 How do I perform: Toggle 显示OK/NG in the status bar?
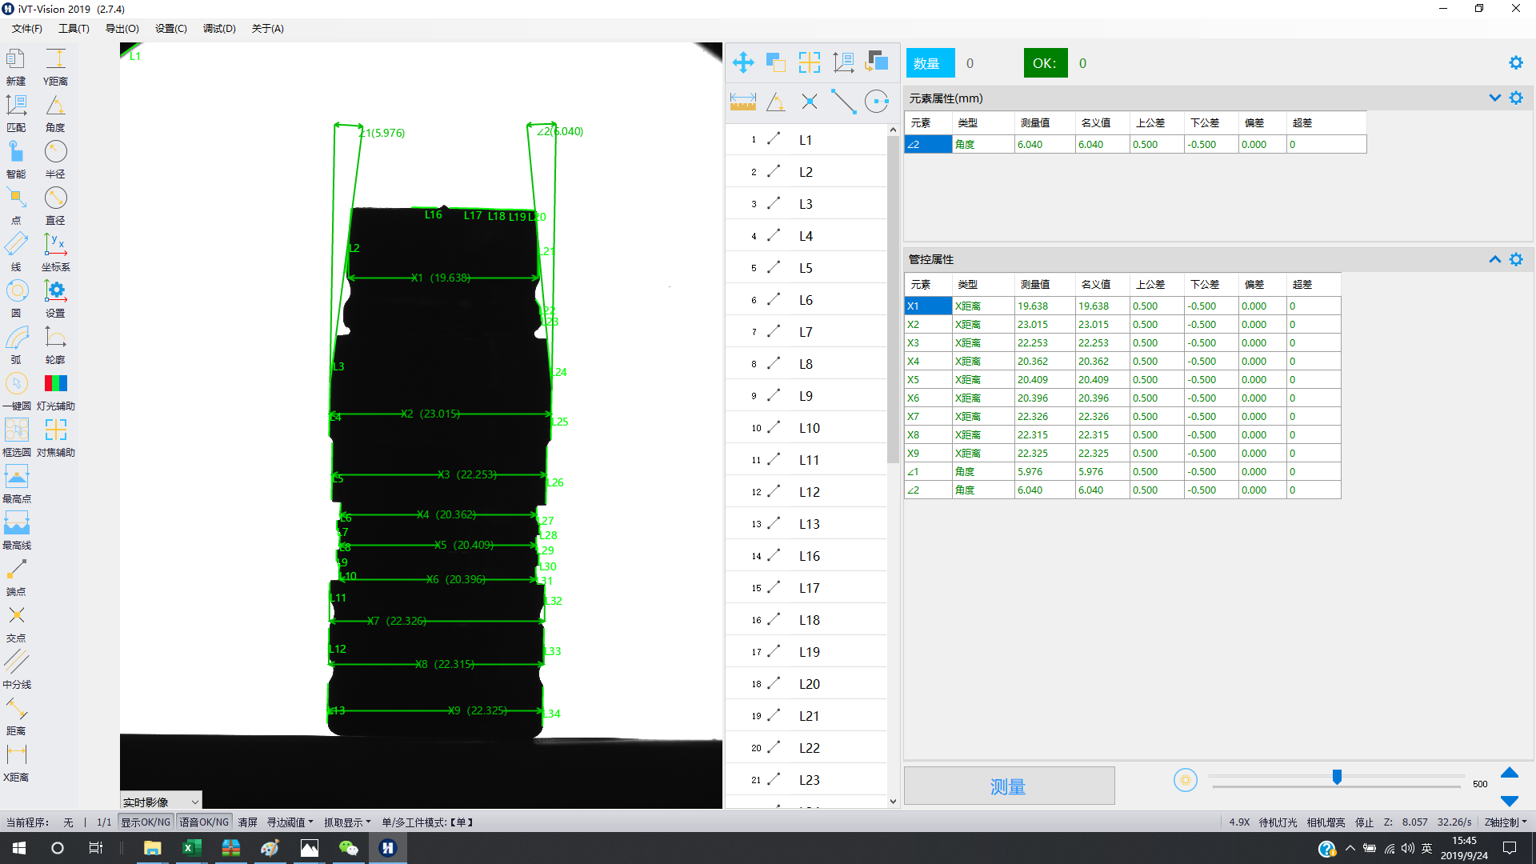click(146, 822)
